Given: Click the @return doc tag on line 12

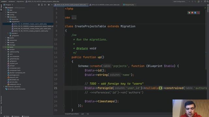Looking at the screenshot, I should click(x=82, y=48).
